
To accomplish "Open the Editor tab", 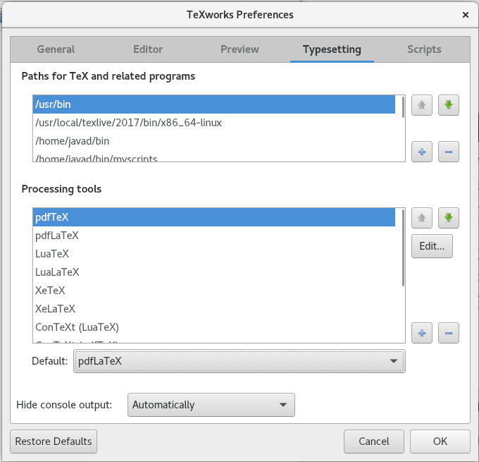I will 148,49.
